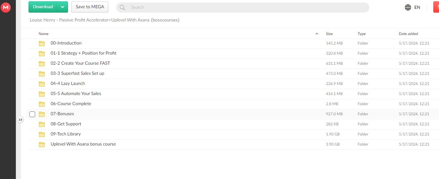Sort by Type column header
The image size is (439, 179).
pyautogui.click(x=361, y=34)
